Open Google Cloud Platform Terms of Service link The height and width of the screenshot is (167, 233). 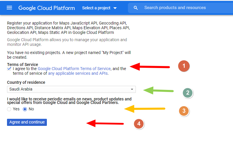click(74, 69)
